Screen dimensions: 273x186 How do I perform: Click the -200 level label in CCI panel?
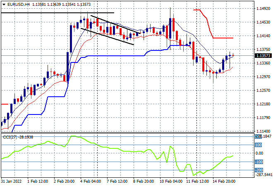[x=259, y=170]
